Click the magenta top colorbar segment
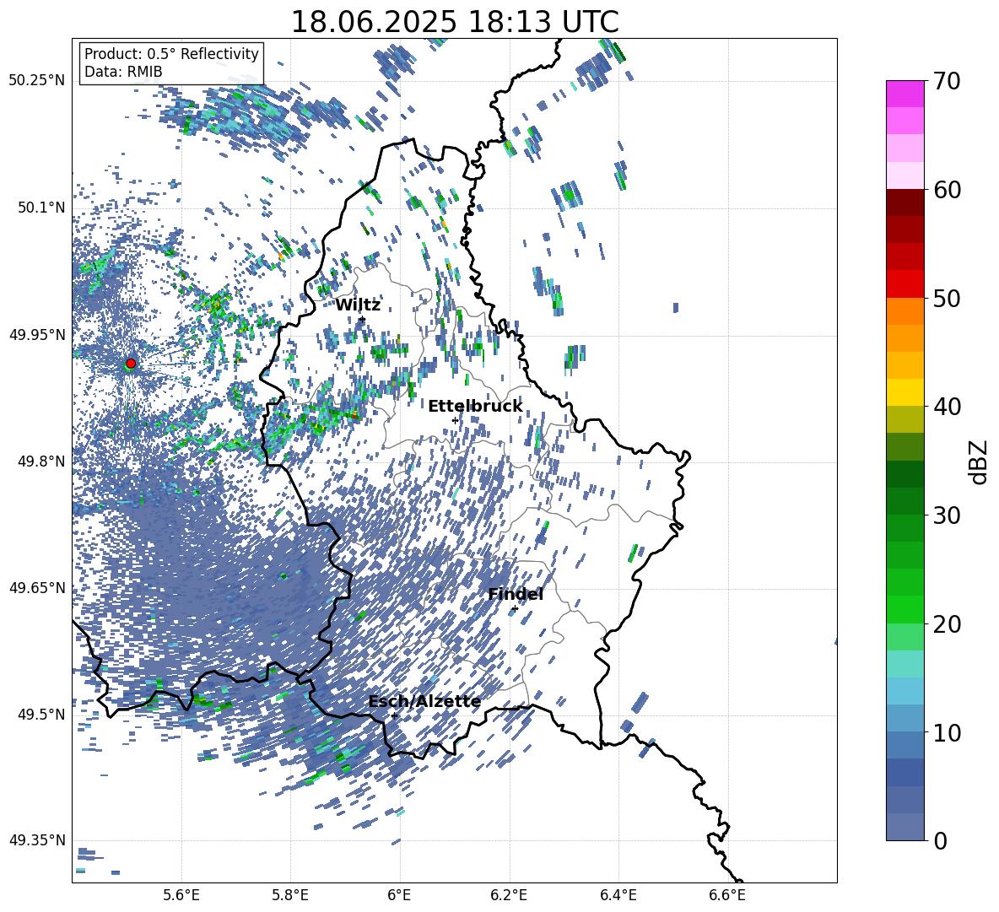The height and width of the screenshot is (912, 999). (904, 94)
